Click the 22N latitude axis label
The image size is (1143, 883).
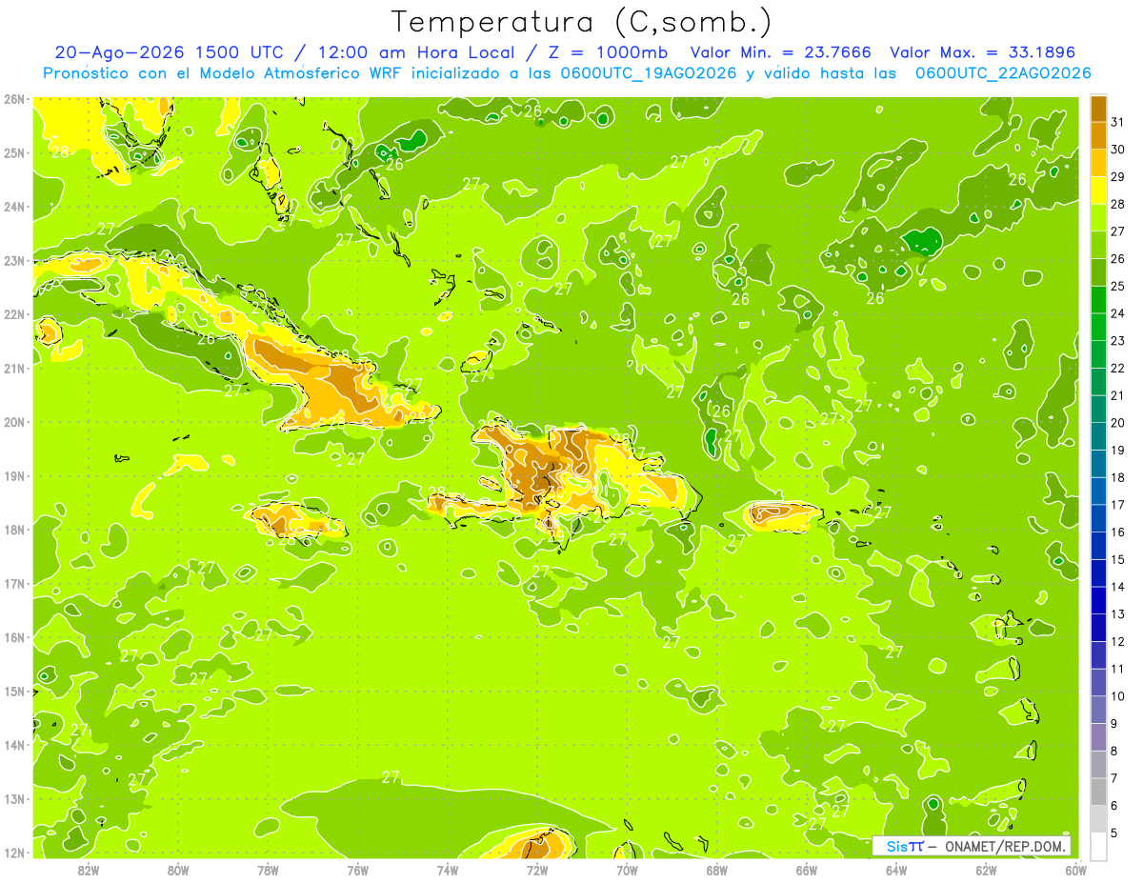point(13,314)
